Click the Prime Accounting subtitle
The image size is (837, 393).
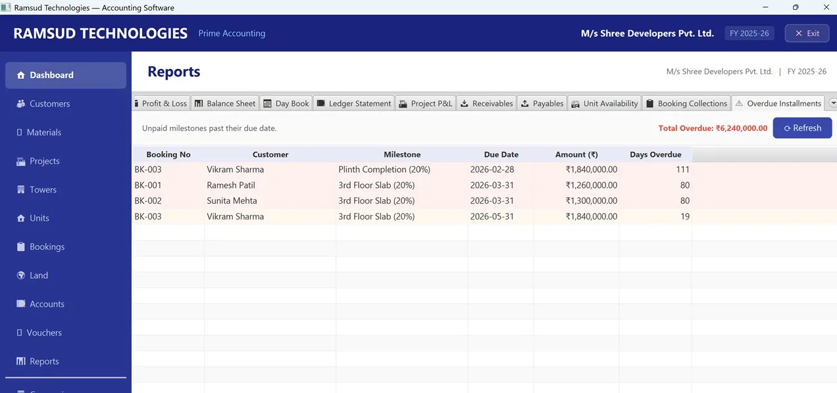(232, 34)
